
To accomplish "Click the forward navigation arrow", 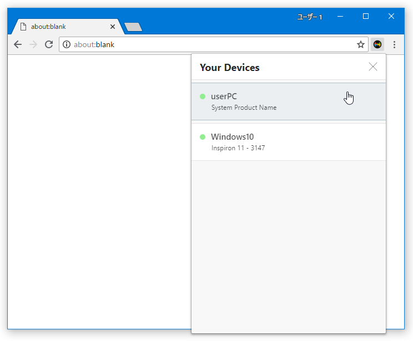I will coord(33,44).
